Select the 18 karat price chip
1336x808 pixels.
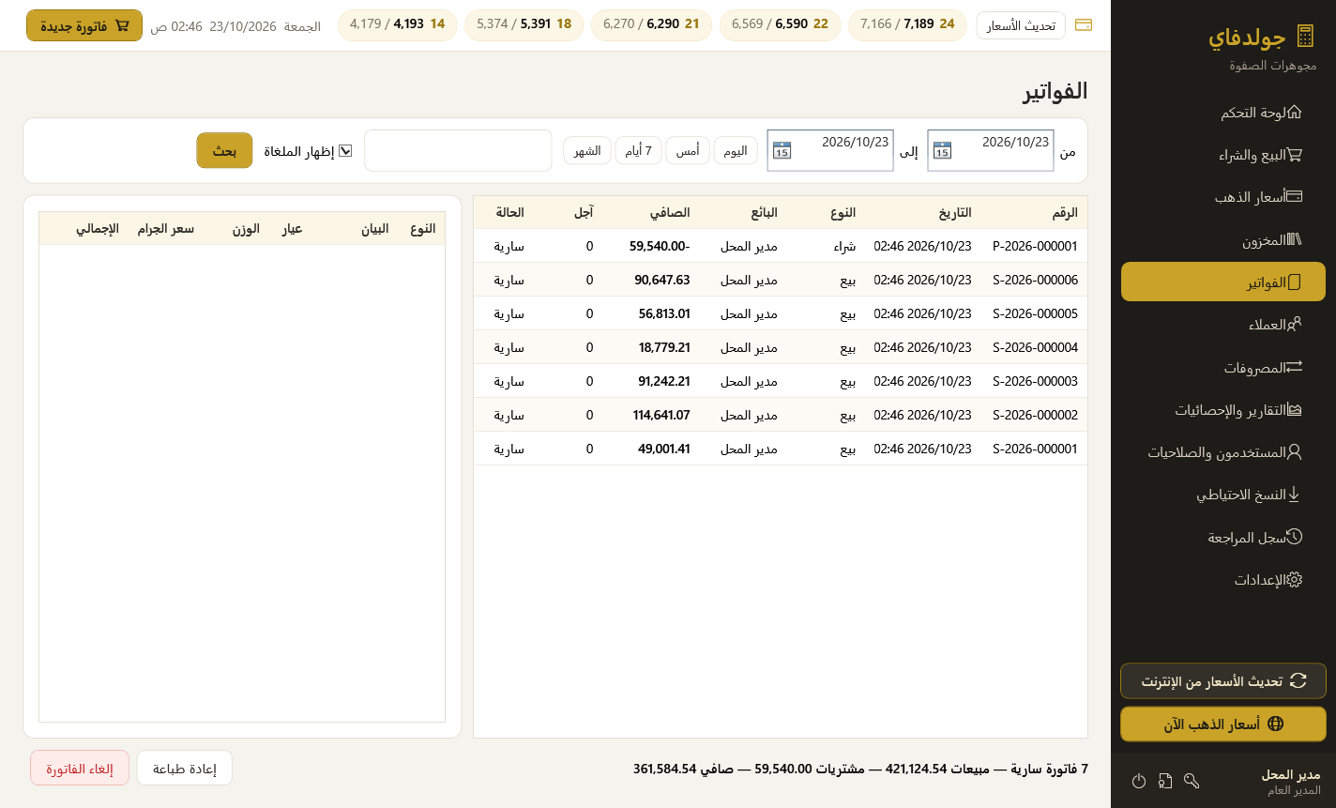[x=524, y=24]
